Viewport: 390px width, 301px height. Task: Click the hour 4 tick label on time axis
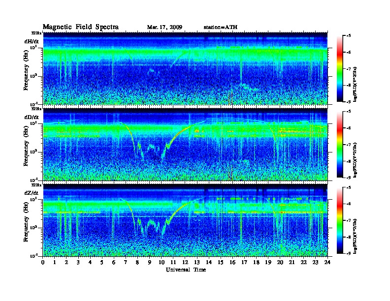pyautogui.click(x=90, y=262)
